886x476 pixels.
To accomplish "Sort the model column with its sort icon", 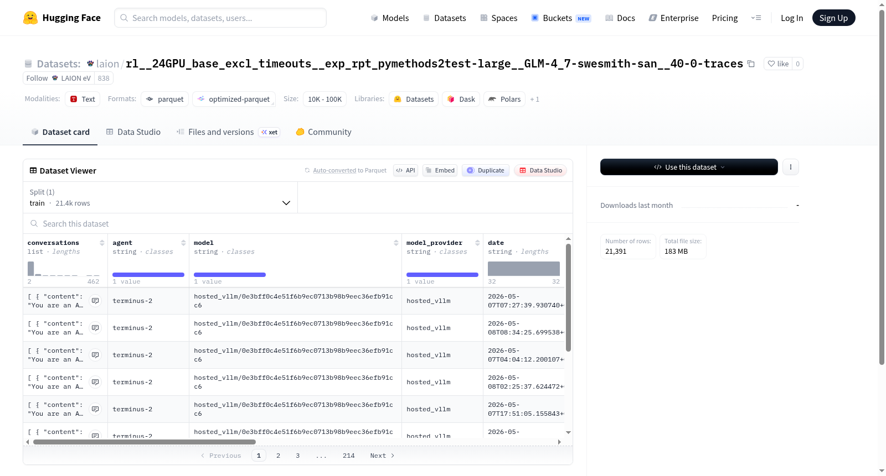I will coord(396,243).
